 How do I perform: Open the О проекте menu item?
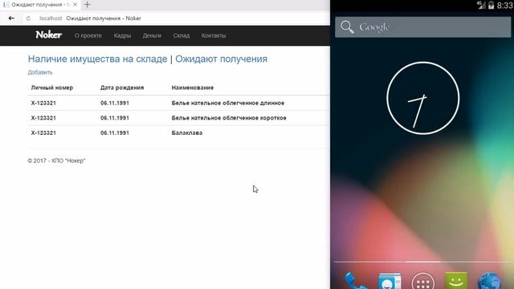pos(88,35)
